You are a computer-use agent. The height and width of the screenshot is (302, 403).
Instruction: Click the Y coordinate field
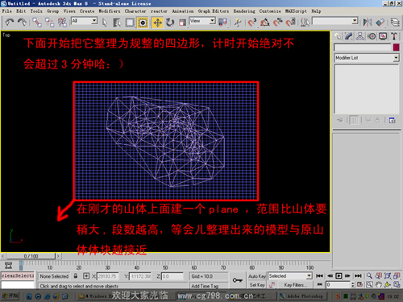tap(140, 276)
